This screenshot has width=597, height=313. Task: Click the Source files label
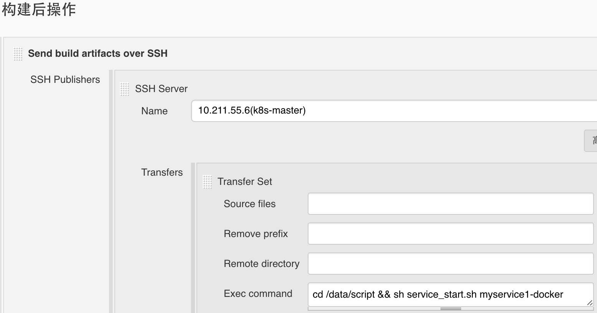pos(250,204)
